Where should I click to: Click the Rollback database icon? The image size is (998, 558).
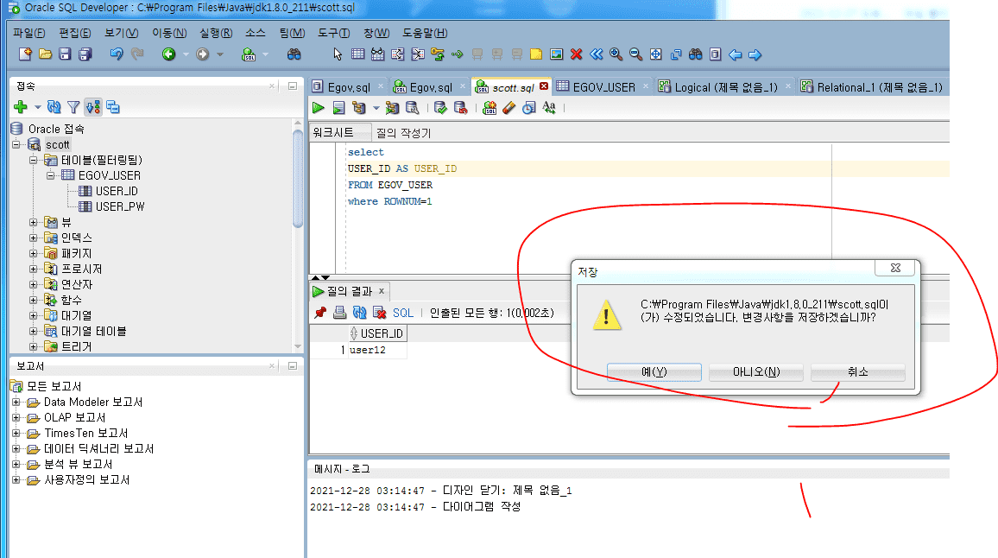(460, 108)
